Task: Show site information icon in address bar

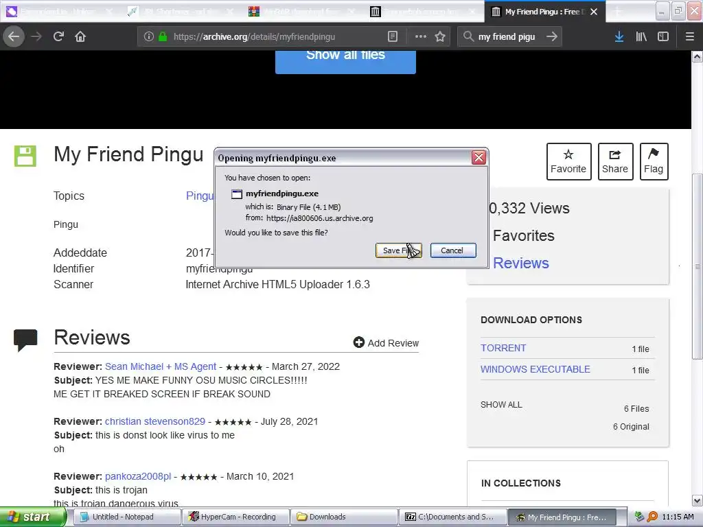Action: (149, 37)
